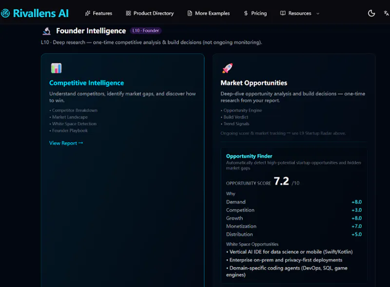Select the Opportunity Engine bullet
Image resolution: width=390 pixels, height=287 pixels.
(x=241, y=110)
